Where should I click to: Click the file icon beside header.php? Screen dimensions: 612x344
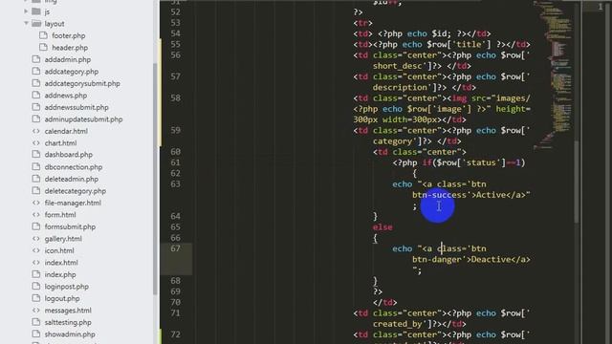[x=43, y=47]
